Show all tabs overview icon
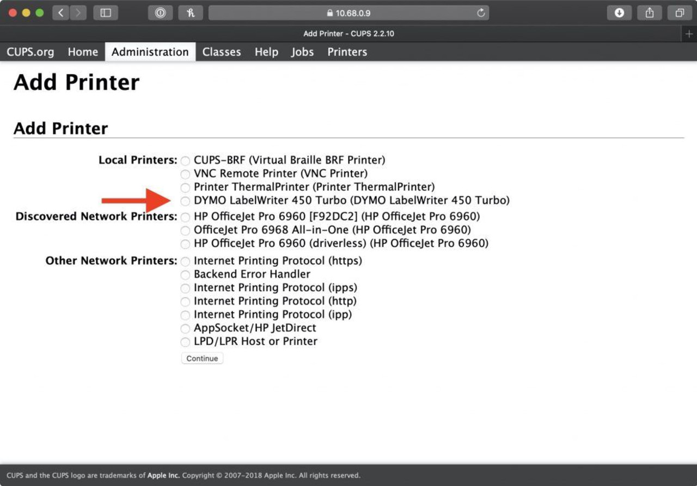The image size is (697, 486). point(680,13)
